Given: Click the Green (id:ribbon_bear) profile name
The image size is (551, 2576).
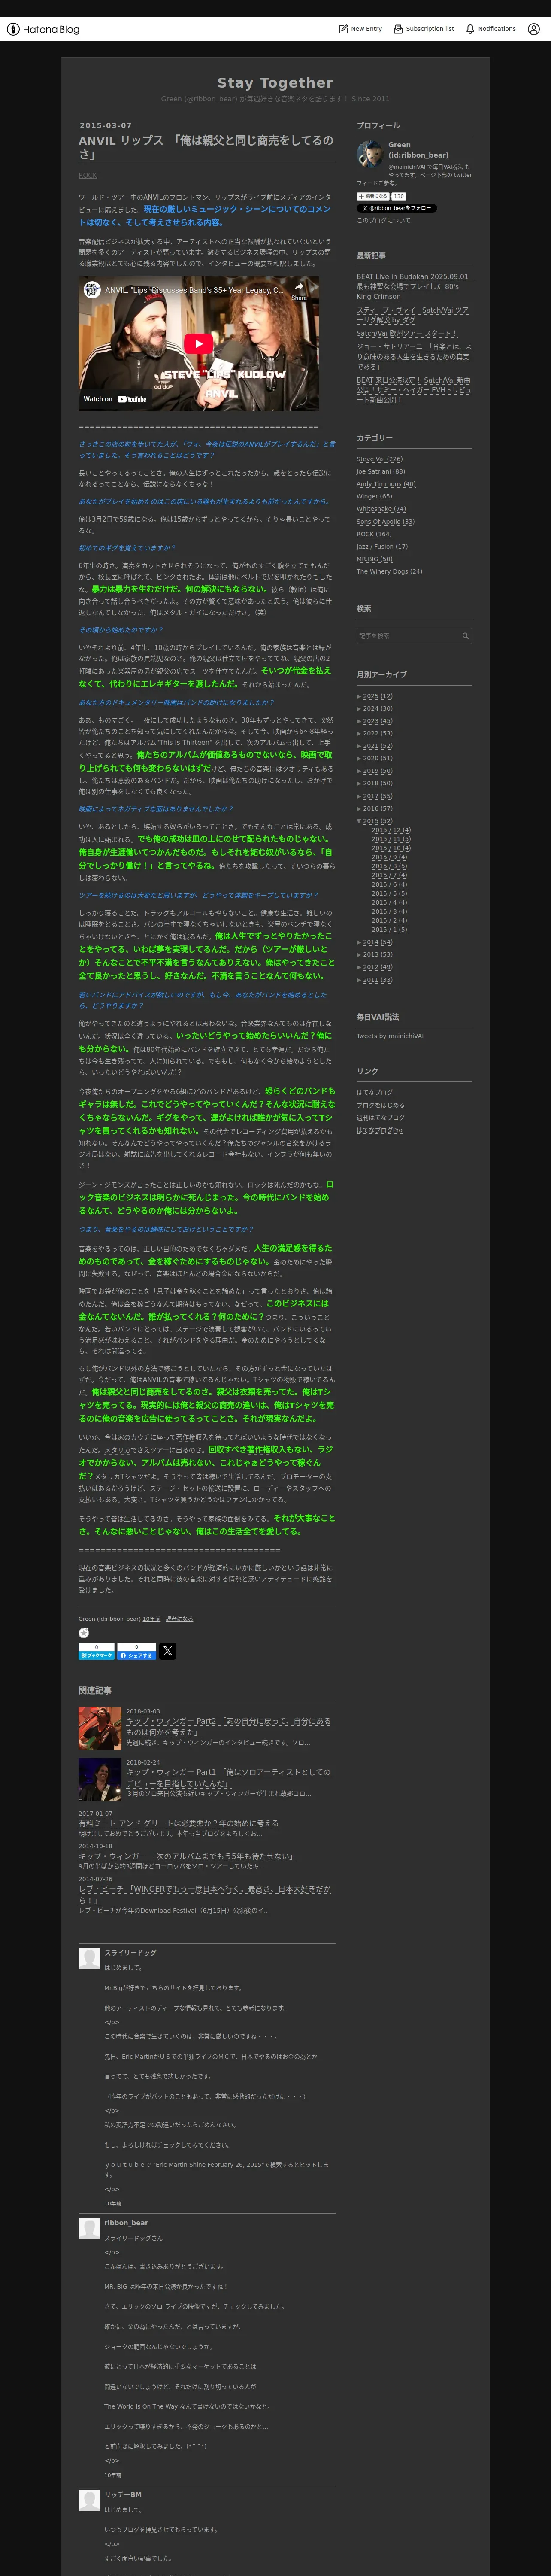Looking at the screenshot, I should click(418, 150).
